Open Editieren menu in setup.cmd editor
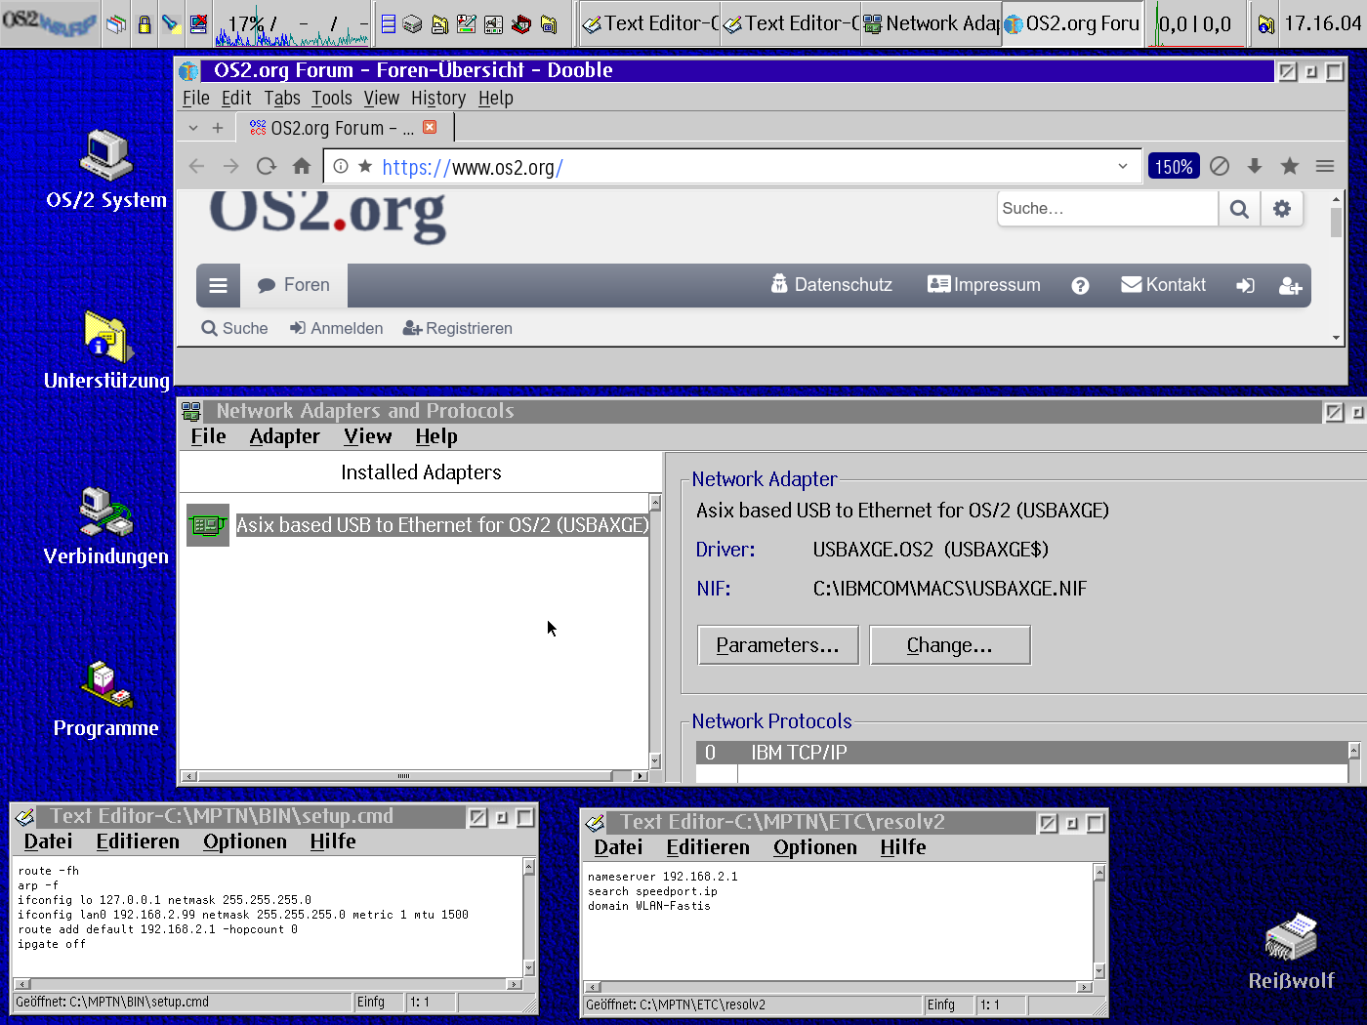 point(138,841)
